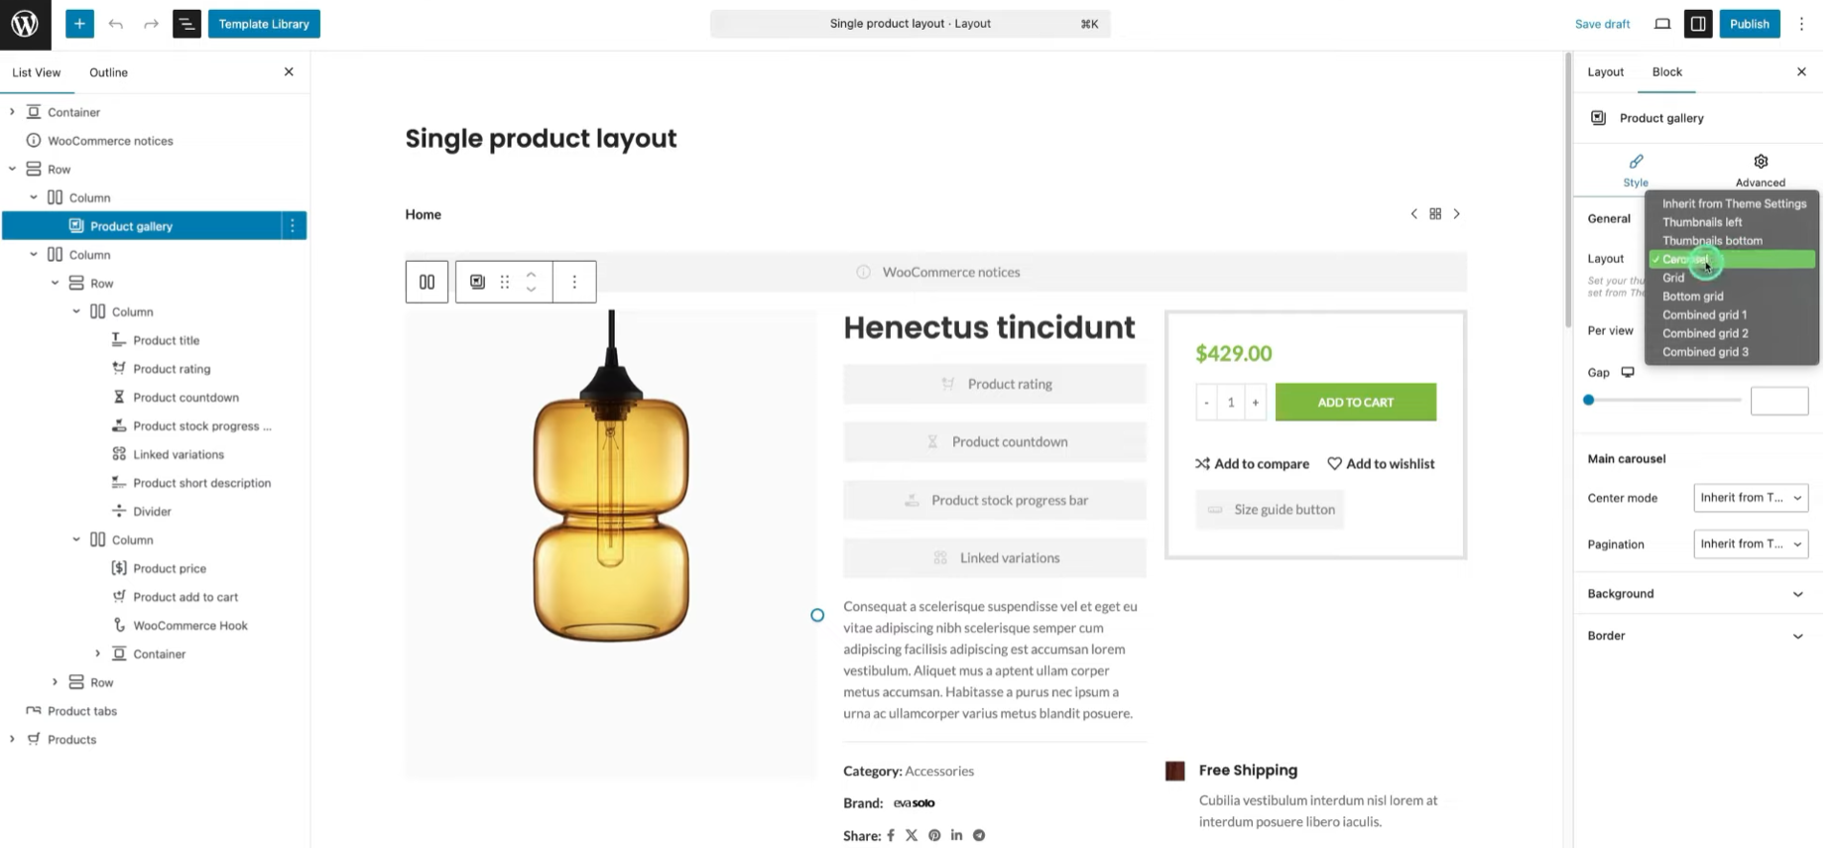
Task: Increase quantity with the plus stepper
Action: [x=1255, y=402]
